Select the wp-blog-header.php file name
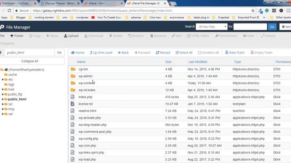 pyautogui.click(x=92, y=125)
